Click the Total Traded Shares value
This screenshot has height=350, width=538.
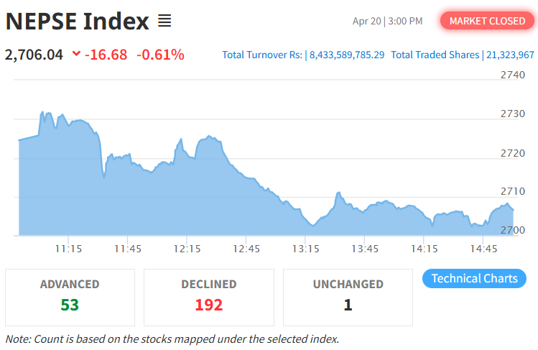(x=509, y=55)
